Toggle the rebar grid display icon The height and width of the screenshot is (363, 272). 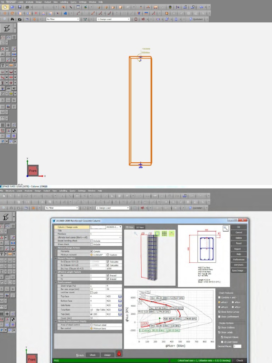164,234
